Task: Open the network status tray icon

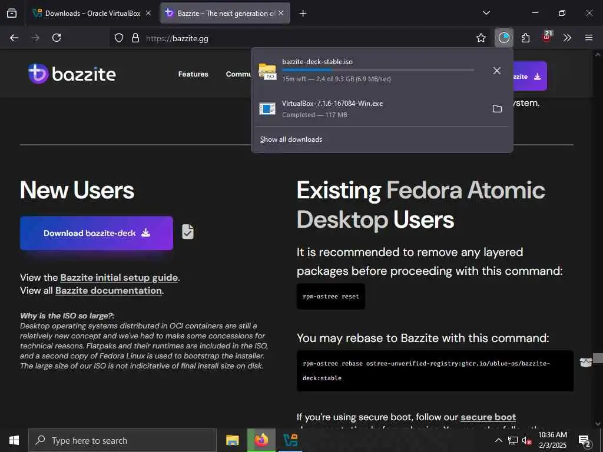Action: [512, 440]
